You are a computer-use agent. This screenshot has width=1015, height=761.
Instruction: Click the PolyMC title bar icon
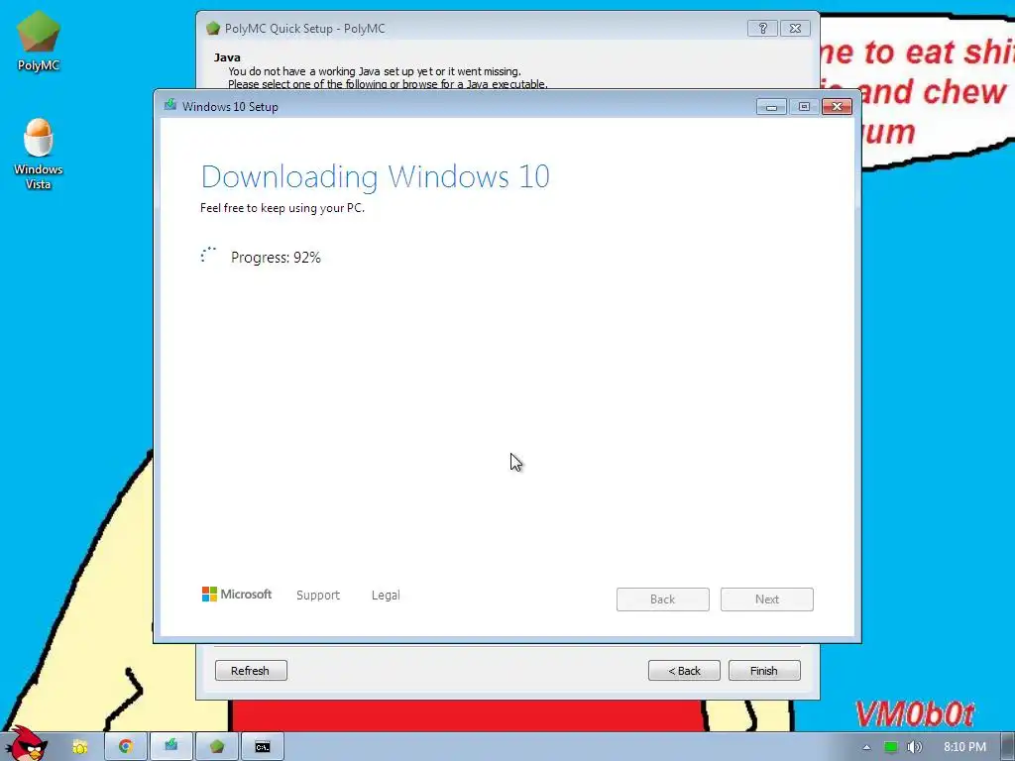point(213,29)
